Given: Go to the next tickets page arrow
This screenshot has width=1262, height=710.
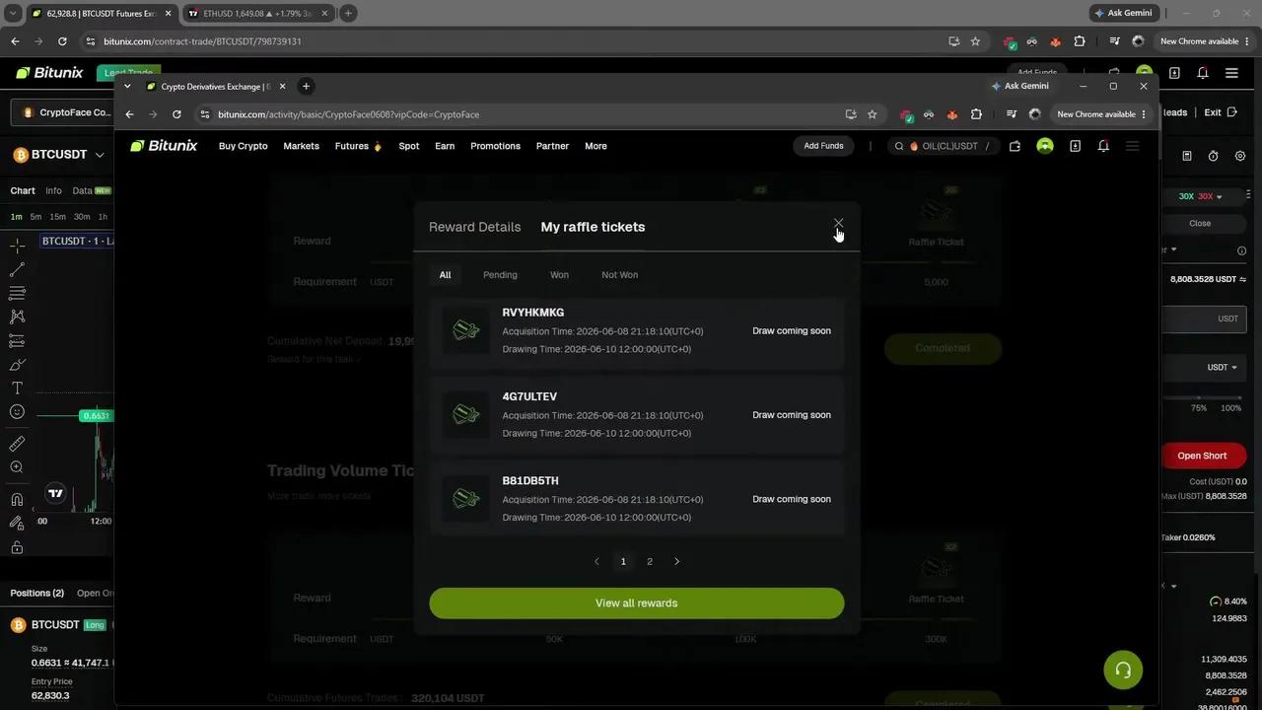Looking at the screenshot, I should pos(676,561).
